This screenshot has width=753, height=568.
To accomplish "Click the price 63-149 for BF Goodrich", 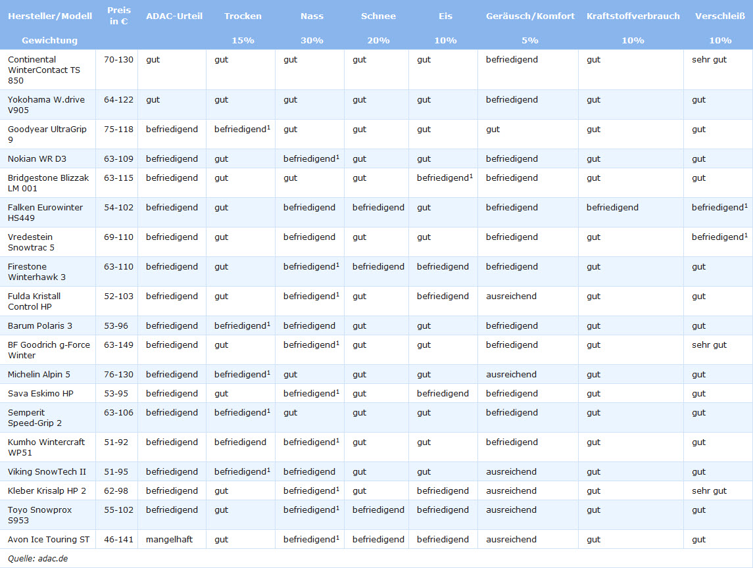I will coord(118,344).
